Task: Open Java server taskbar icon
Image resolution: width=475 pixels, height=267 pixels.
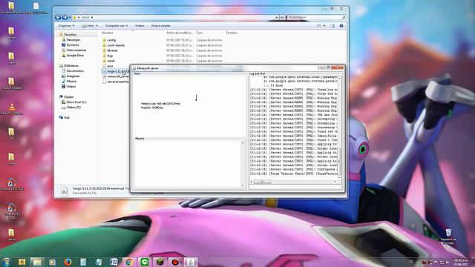Action: [191, 262]
